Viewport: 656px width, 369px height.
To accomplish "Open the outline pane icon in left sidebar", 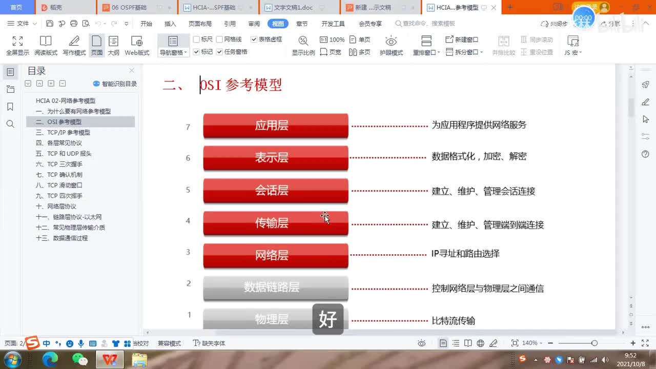I will (x=10, y=72).
